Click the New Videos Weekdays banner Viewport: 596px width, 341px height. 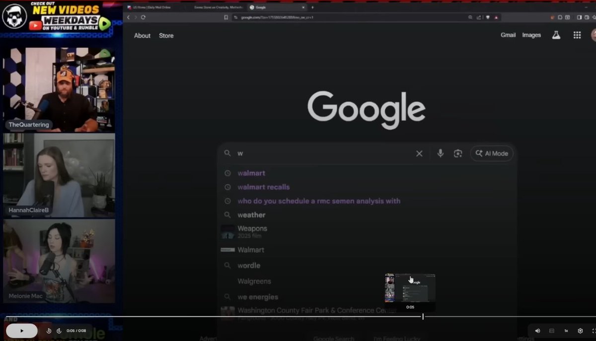(x=59, y=17)
